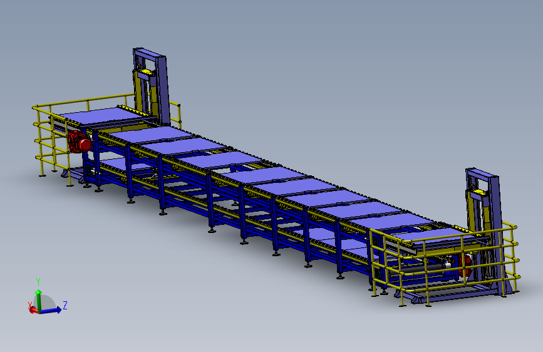Select the red drive motor beside the left guardrail

point(80,142)
